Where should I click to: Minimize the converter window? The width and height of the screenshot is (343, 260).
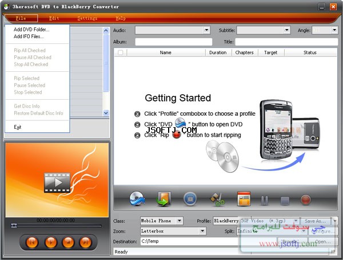pyautogui.click(x=321, y=7)
